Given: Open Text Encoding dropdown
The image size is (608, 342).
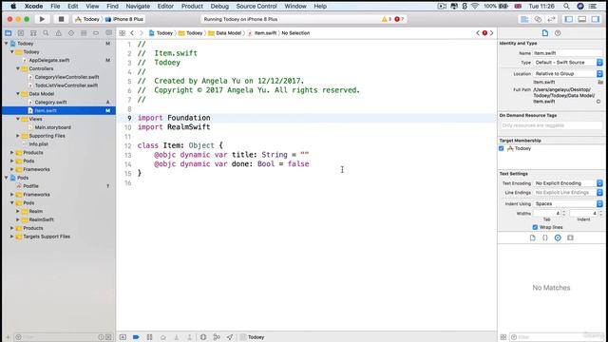Looking at the screenshot, I should click(x=568, y=183).
